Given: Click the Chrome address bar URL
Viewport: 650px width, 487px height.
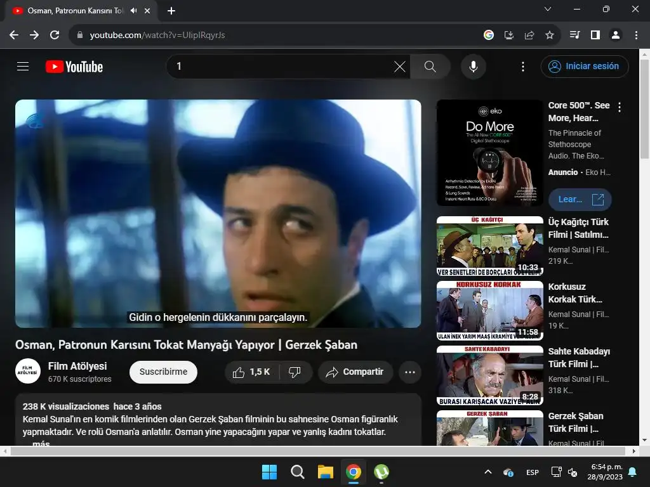Looking at the screenshot, I should (x=157, y=36).
